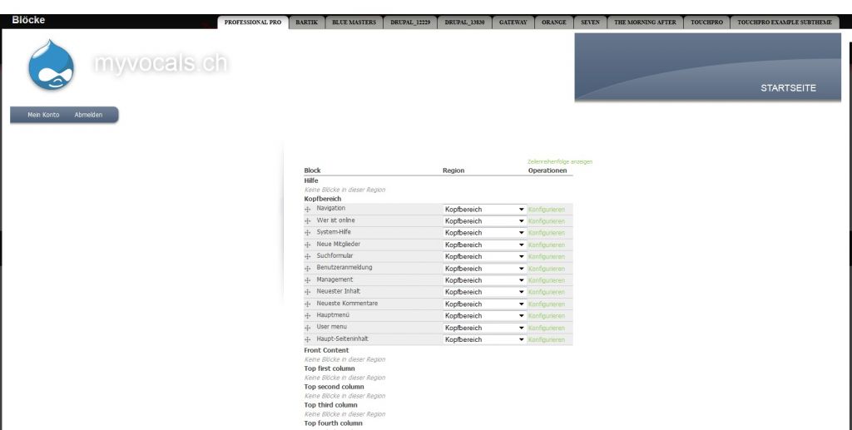This screenshot has height=430, width=852.
Task: Click the Haupt-Seiteninhalt drag handle
Action: coord(308,339)
